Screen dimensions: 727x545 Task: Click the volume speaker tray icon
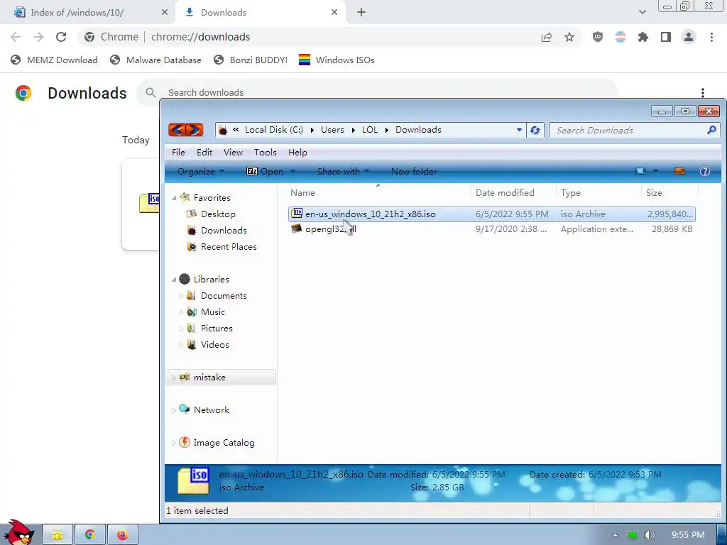[x=649, y=535]
